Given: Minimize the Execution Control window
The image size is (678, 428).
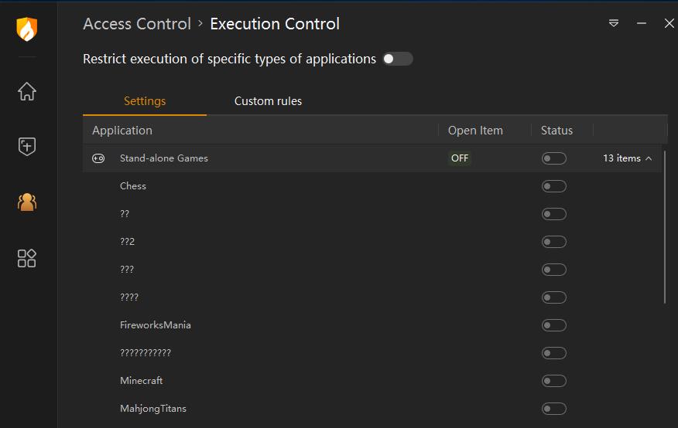Looking at the screenshot, I should pyautogui.click(x=642, y=23).
